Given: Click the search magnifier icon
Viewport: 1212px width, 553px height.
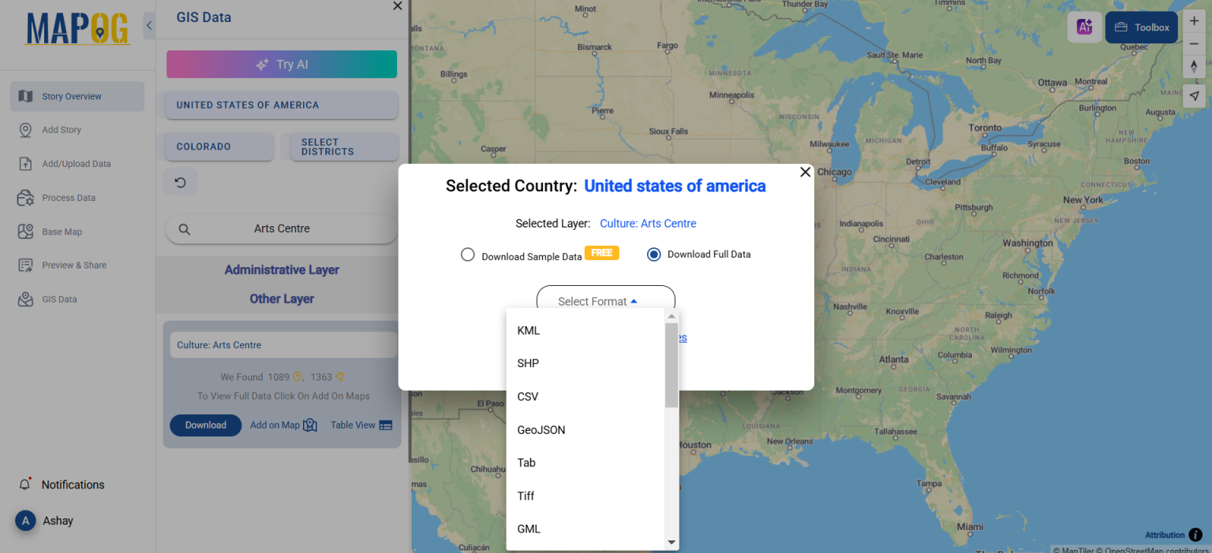Looking at the screenshot, I should (185, 229).
